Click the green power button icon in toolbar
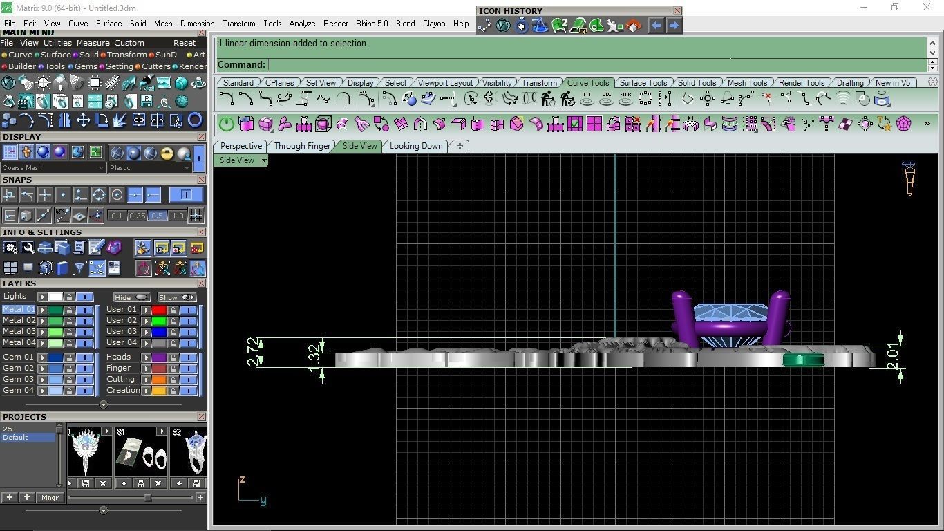Viewport: 944px width, 531px height. [x=227, y=124]
